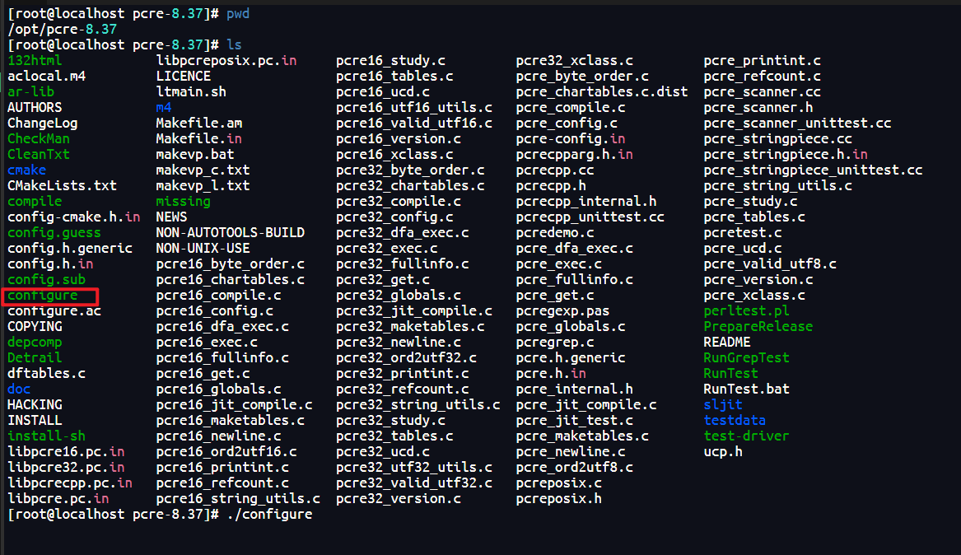The height and width of the screenshot is (555, 961).
Task: Click the configure file name in listing
Action: click(x=42, y=296)
